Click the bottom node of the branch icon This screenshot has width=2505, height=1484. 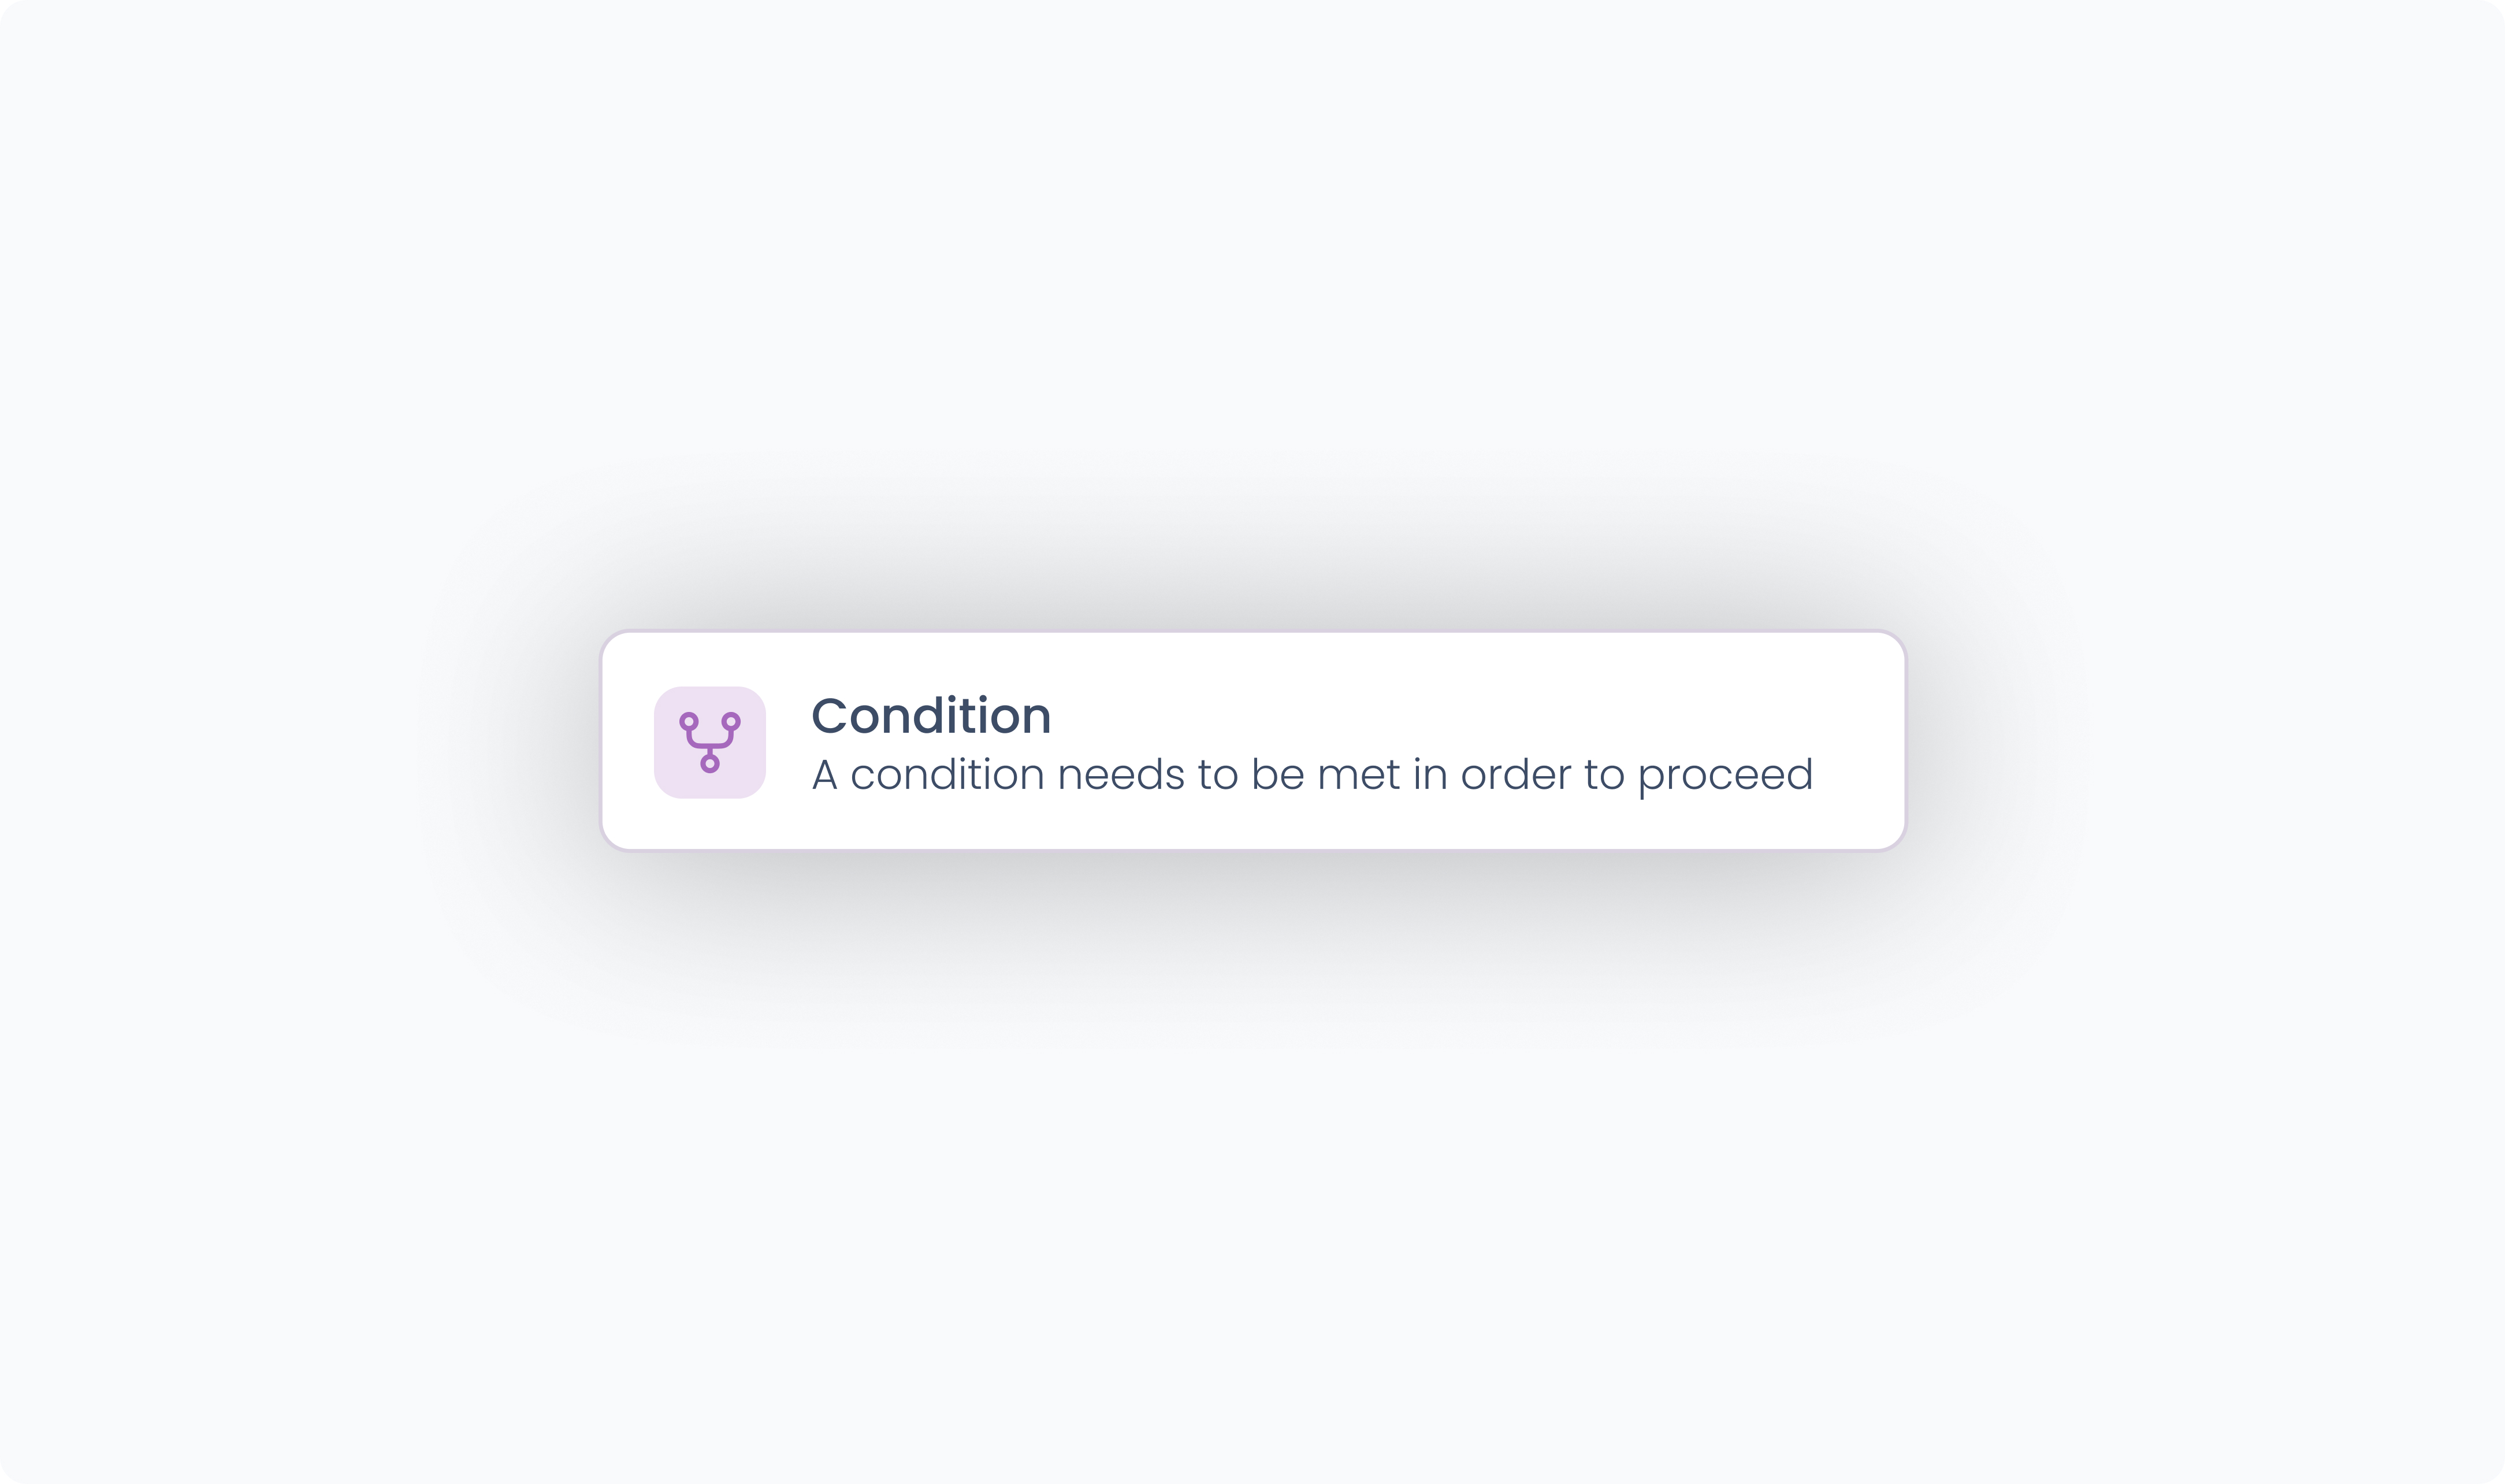click(709, 764)
